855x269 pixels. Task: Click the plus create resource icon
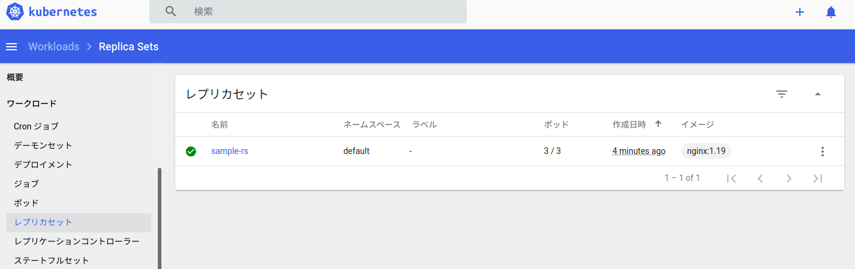point(799,12)
